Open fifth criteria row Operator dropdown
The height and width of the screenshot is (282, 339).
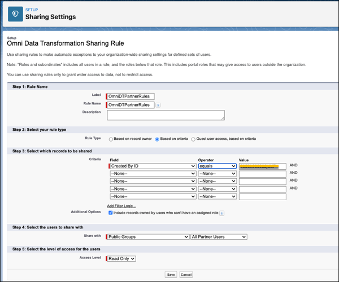click(x=218, y=196)
